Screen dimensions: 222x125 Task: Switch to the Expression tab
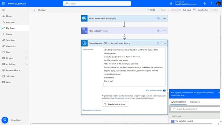195,102
